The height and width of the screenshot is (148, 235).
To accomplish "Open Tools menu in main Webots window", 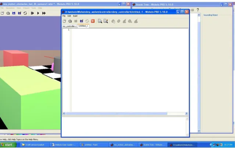I will (33, 8).
